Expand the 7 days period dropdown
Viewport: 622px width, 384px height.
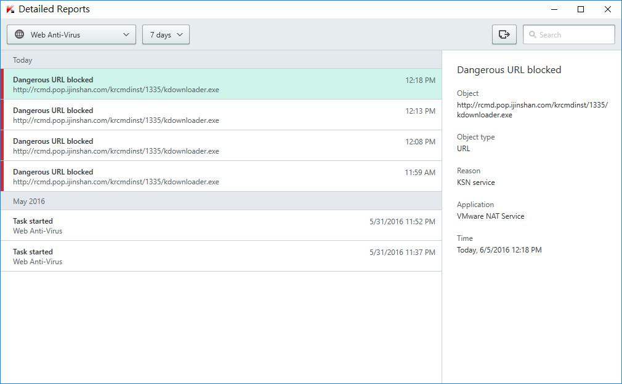(166, 35)
